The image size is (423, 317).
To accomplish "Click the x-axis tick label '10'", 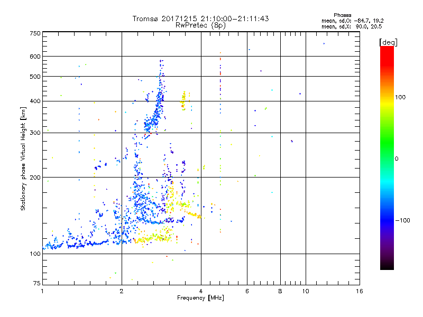I will point(306,291).
